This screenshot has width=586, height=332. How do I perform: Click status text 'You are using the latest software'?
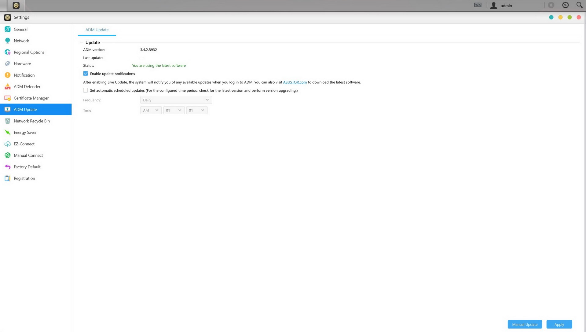(x=159, y=65)
